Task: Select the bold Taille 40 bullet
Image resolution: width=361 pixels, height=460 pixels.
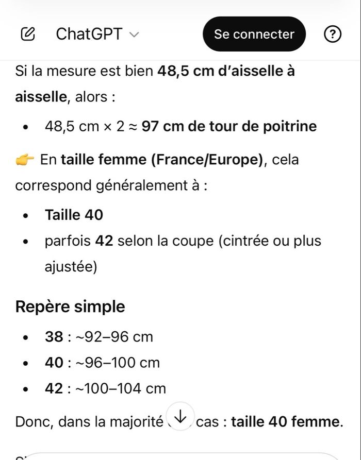Action: [74, 215]
